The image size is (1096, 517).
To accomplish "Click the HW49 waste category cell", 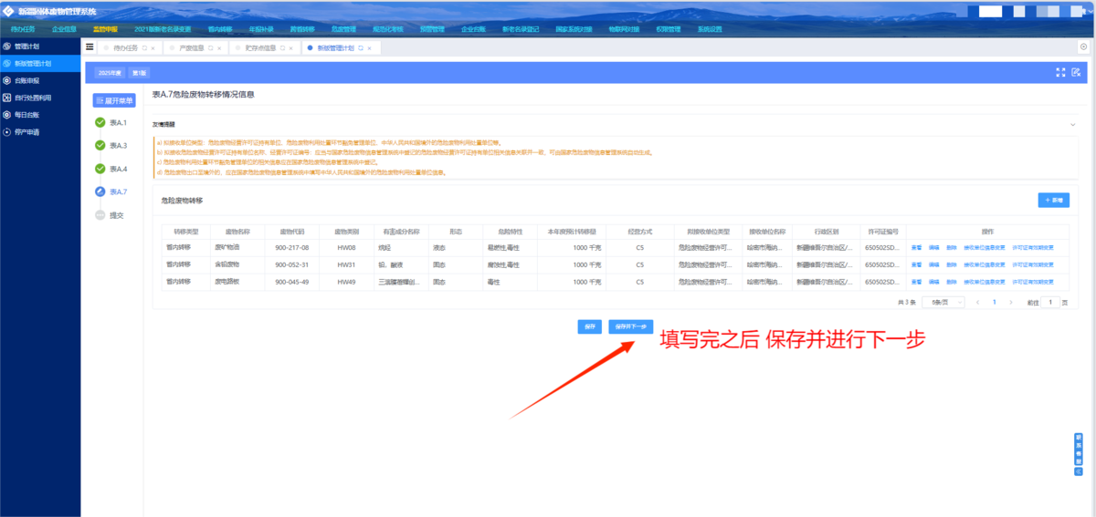I will click(346, 281).
